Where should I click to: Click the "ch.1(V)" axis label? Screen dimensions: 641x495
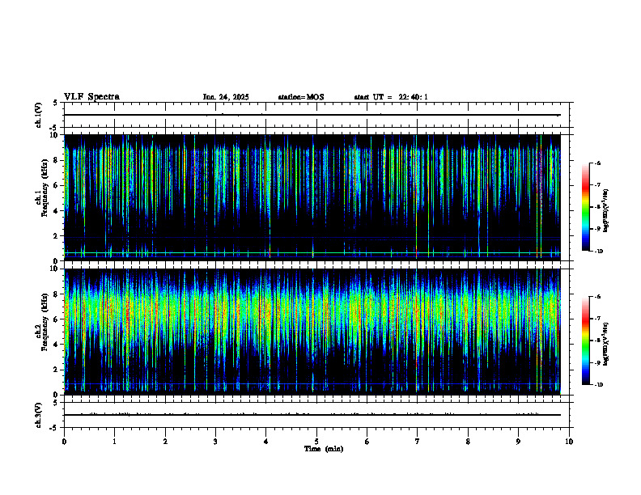[x=38, y=115]
